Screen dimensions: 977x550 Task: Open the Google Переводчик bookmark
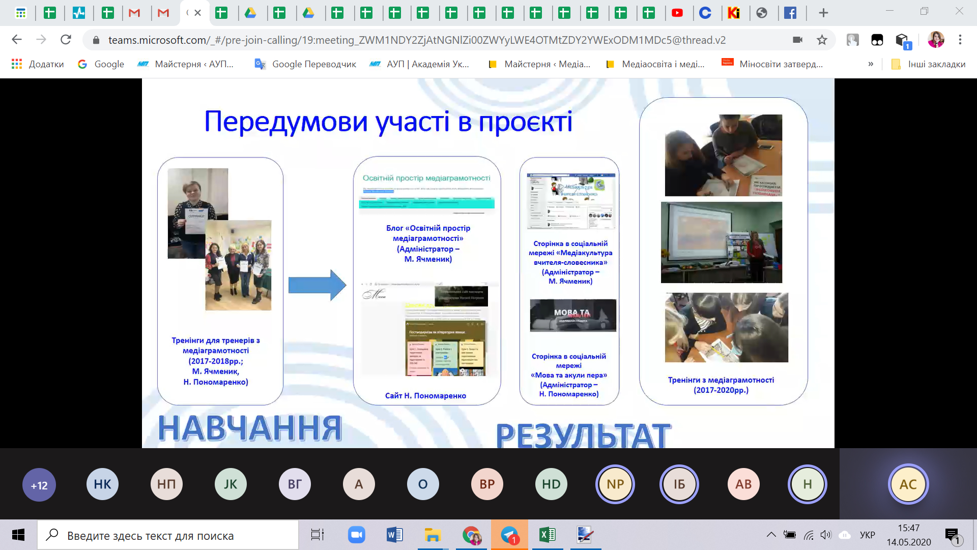click(x=305, y=64)
